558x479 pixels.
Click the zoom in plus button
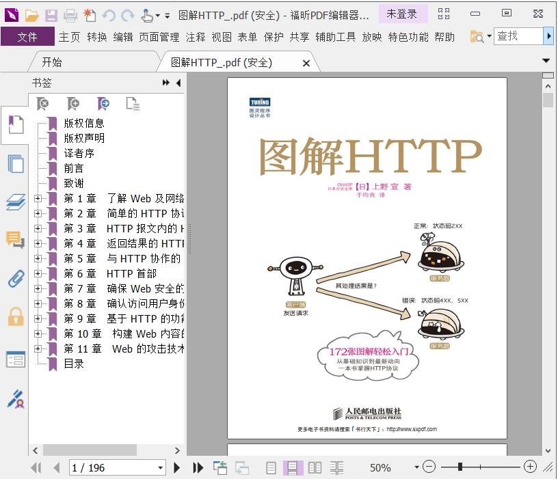coord(530,467)
